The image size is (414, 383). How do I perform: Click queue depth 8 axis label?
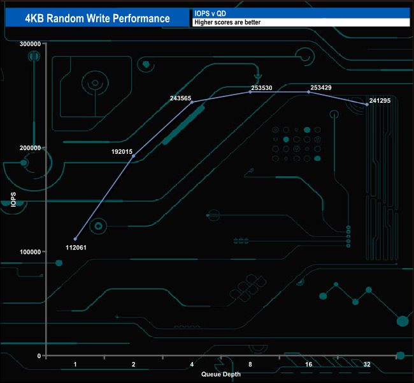point(250,364)
